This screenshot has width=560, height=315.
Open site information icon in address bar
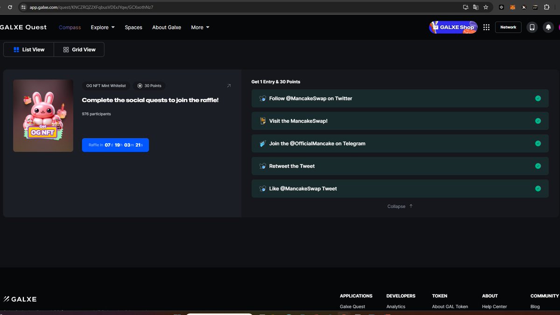[23, 7]
